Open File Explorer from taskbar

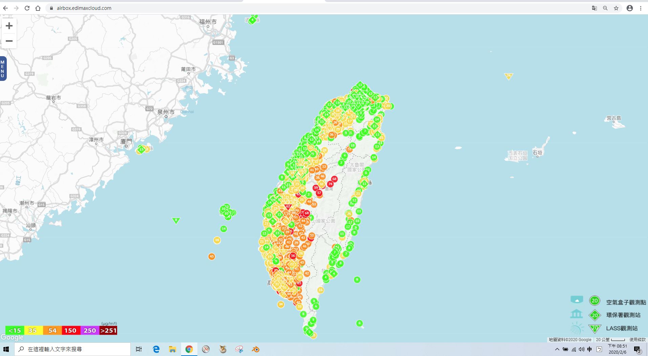pos(173,349)
